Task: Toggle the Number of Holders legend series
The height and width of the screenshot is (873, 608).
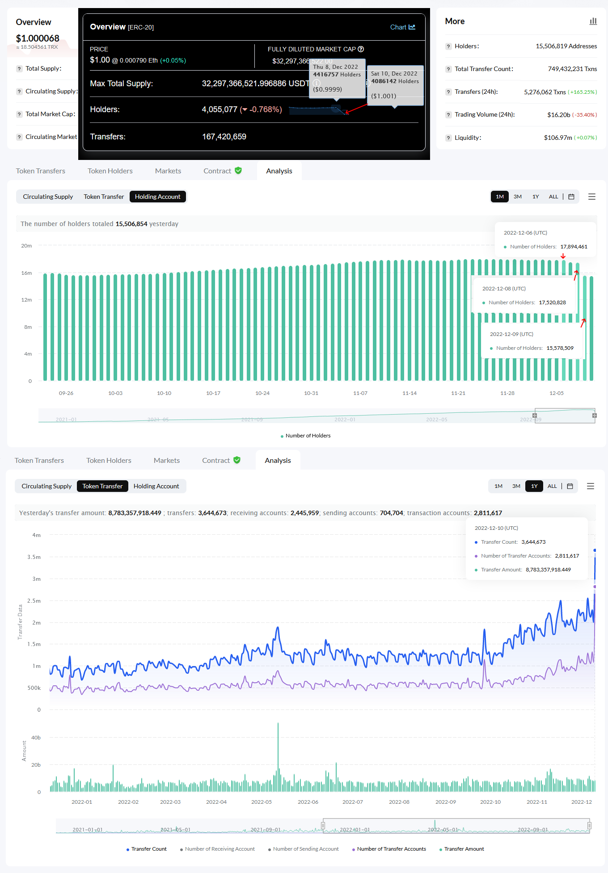Action: (x=305, y=436)
